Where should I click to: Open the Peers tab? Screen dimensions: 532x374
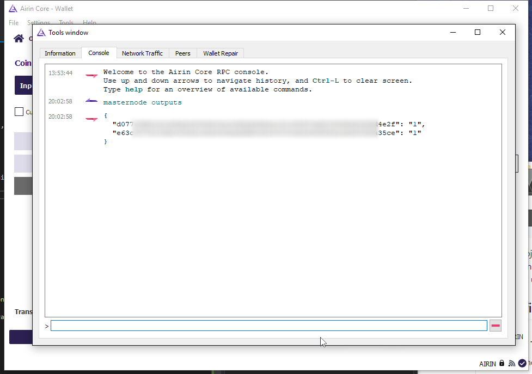click(x=182, y=53)
